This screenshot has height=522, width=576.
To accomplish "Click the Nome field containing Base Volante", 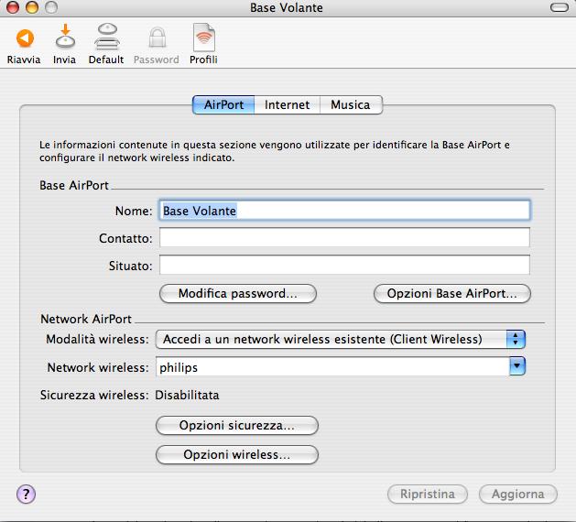I will pos(344,211).
